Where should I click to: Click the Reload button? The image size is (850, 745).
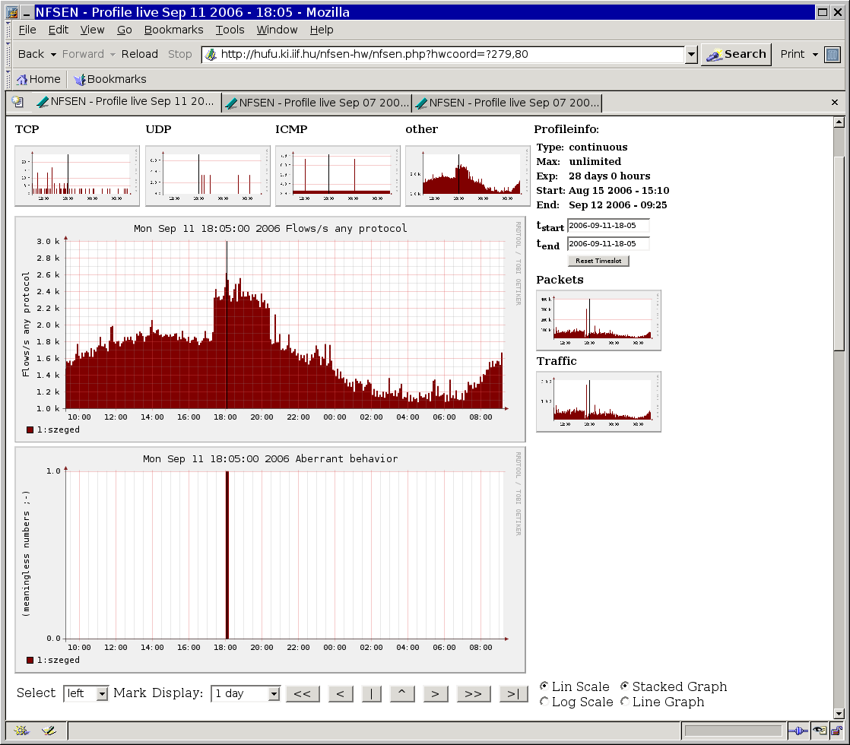[140, 54]
